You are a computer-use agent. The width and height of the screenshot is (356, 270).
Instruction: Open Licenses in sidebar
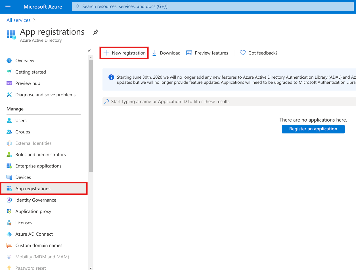[24, 223]
